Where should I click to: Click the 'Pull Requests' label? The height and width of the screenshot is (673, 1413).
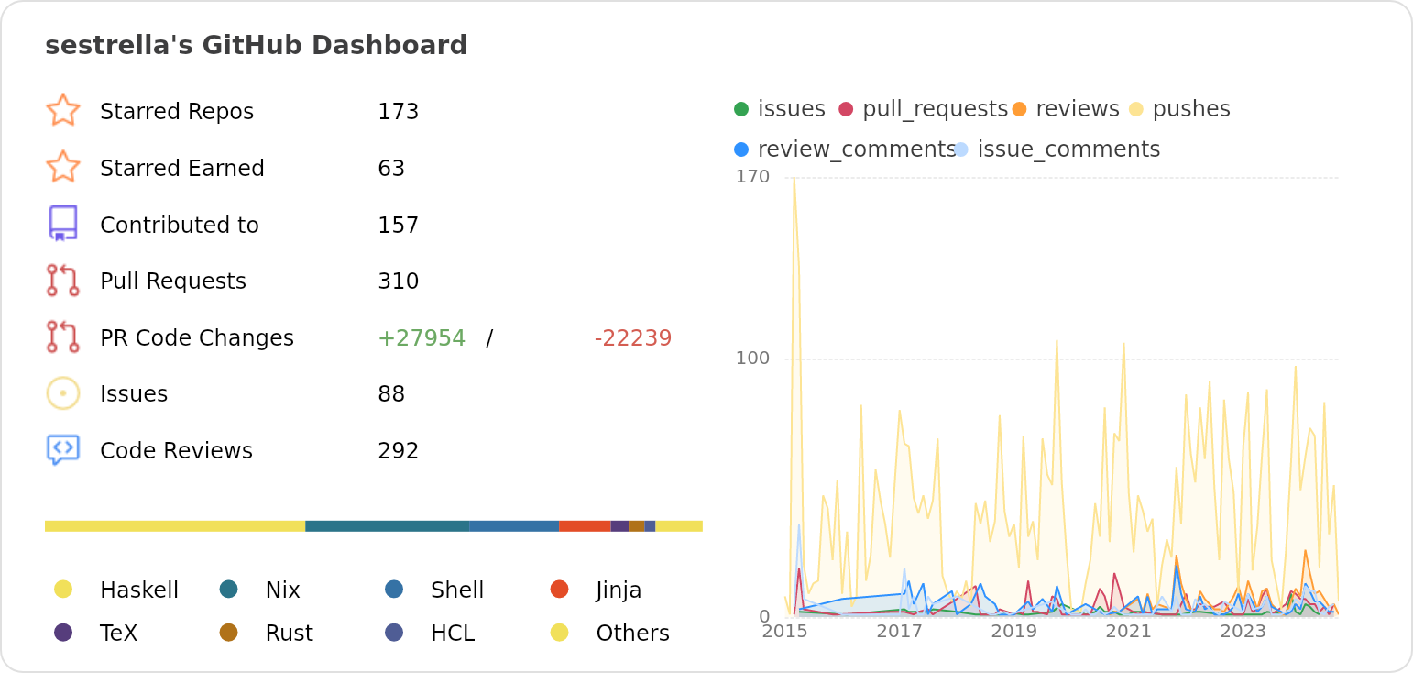click(x=173, y=281)
